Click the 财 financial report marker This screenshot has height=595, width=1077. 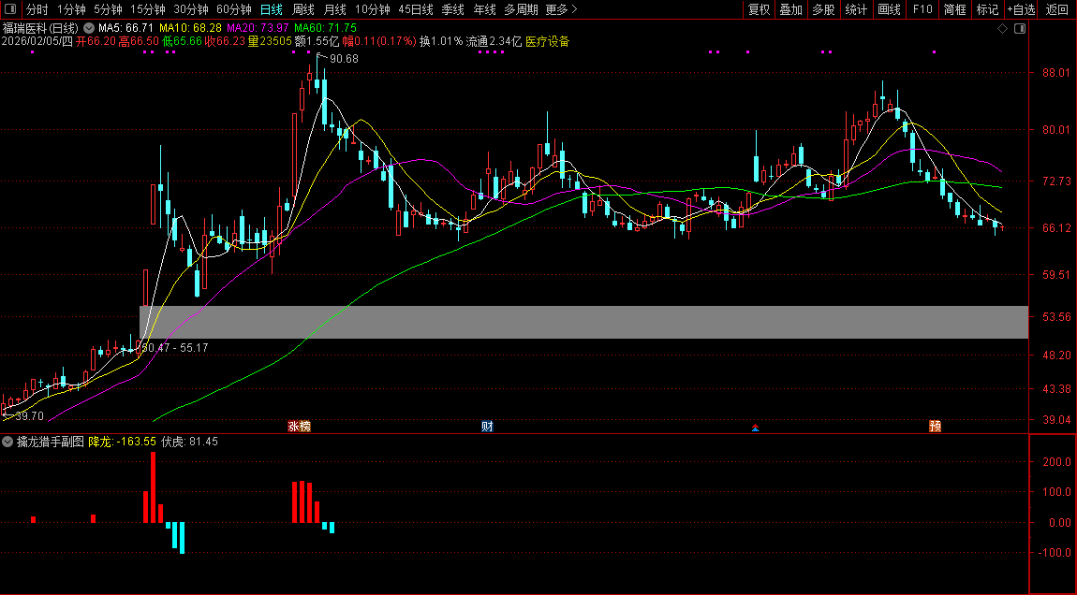click(487, 427)
